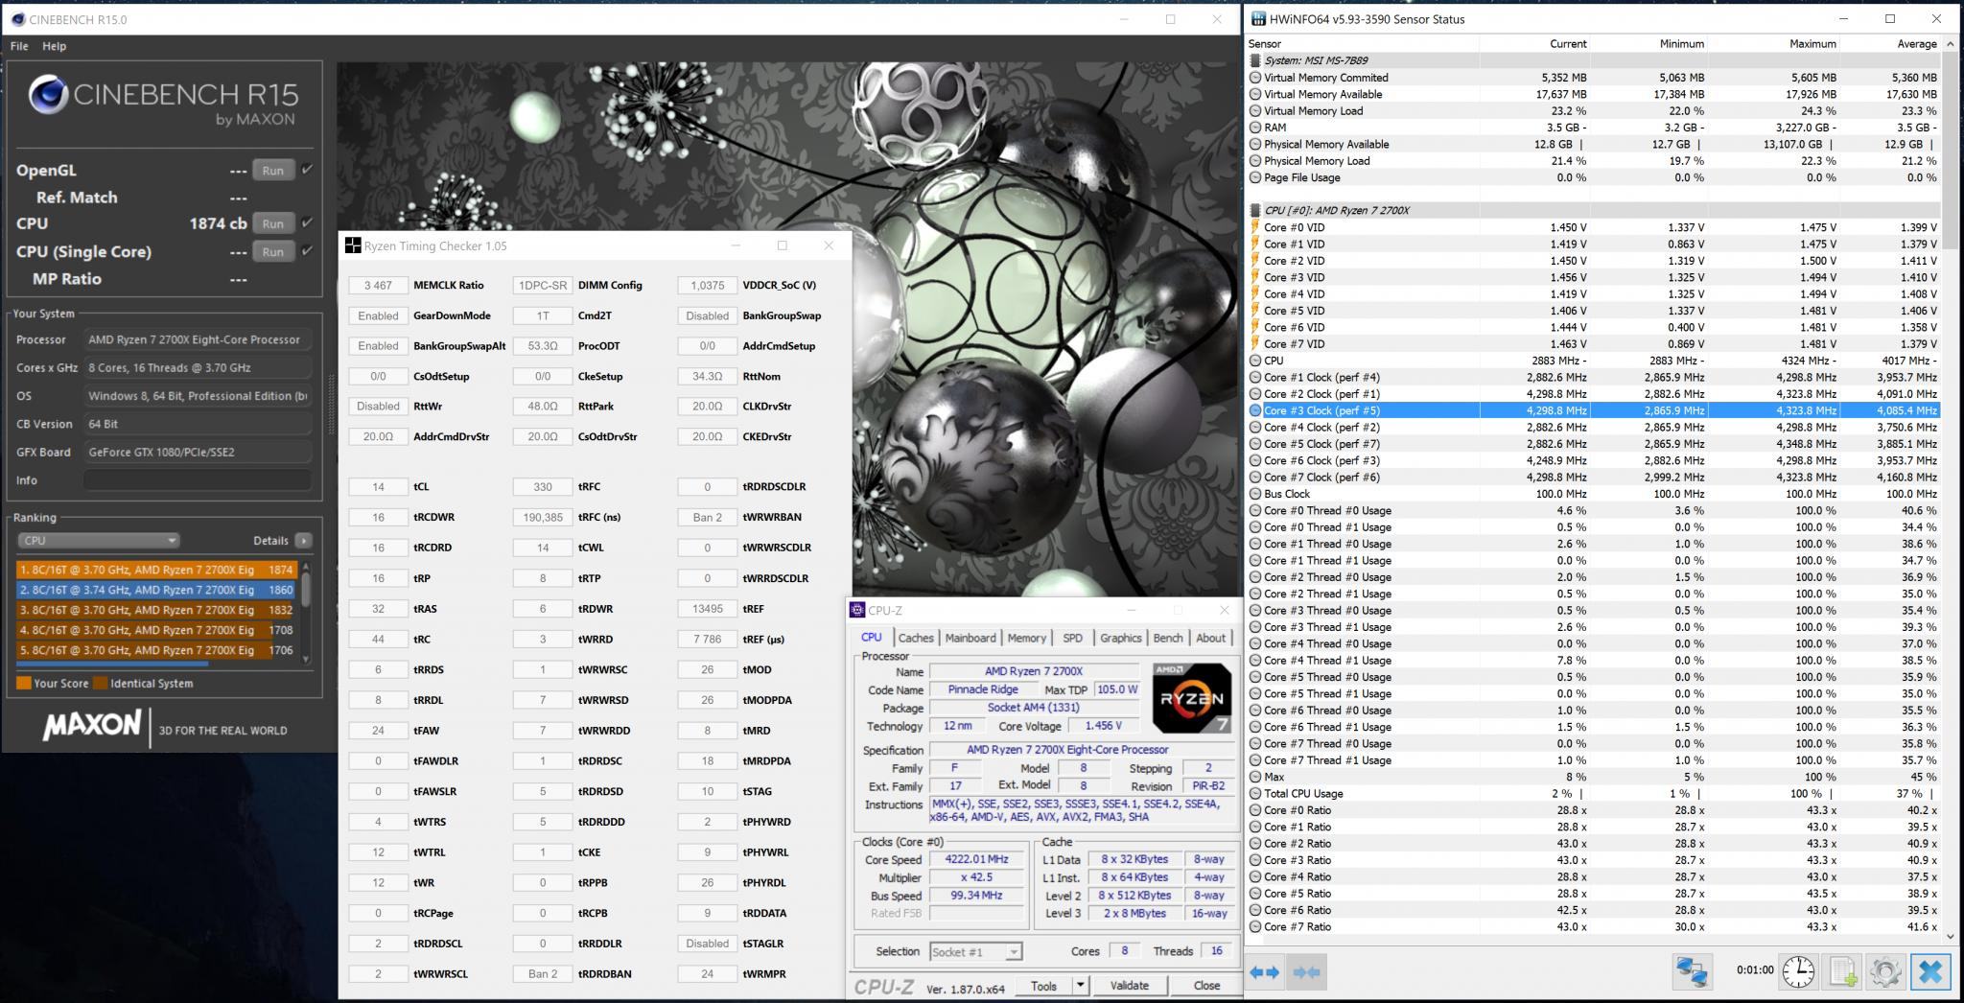
Task: Click the HWiNFO scrollbar up arrow
Action: pos(1951,44)
